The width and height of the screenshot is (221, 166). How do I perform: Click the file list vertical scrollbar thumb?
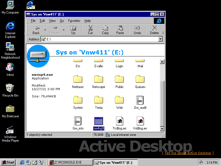(x=162, y=103)
